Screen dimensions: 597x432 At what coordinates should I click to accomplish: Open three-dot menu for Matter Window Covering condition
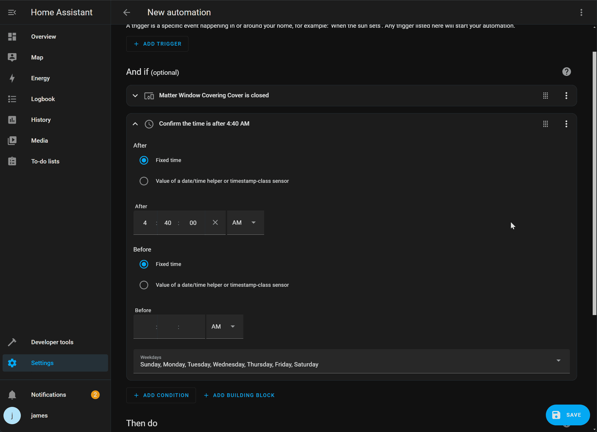[566, 96]
